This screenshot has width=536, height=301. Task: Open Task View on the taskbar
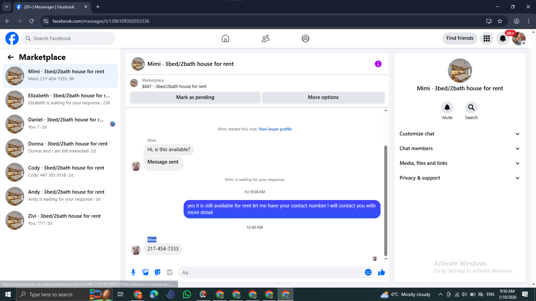[121, 294]
